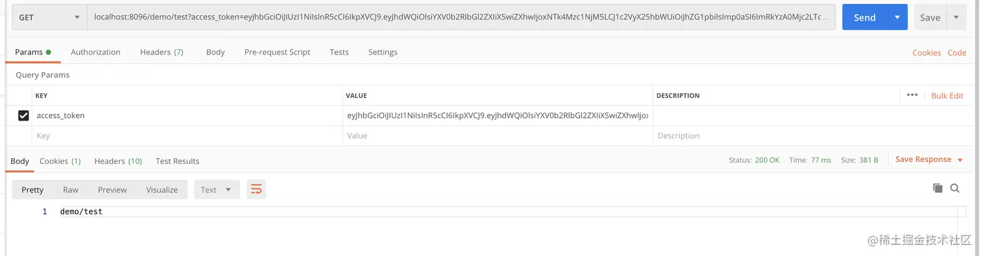Select the Raw response view
The image size is (981, 256).
pos(71,189)
